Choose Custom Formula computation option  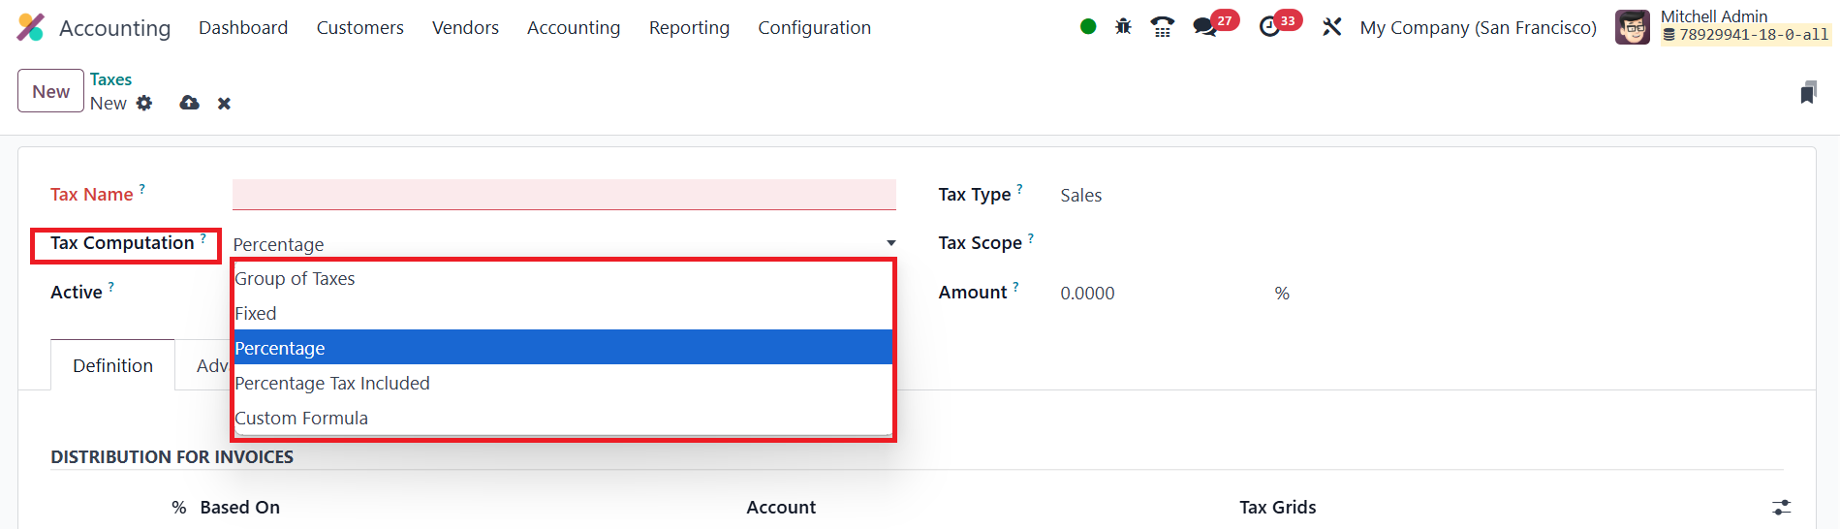pyautogui.click(x=301, y=419)
